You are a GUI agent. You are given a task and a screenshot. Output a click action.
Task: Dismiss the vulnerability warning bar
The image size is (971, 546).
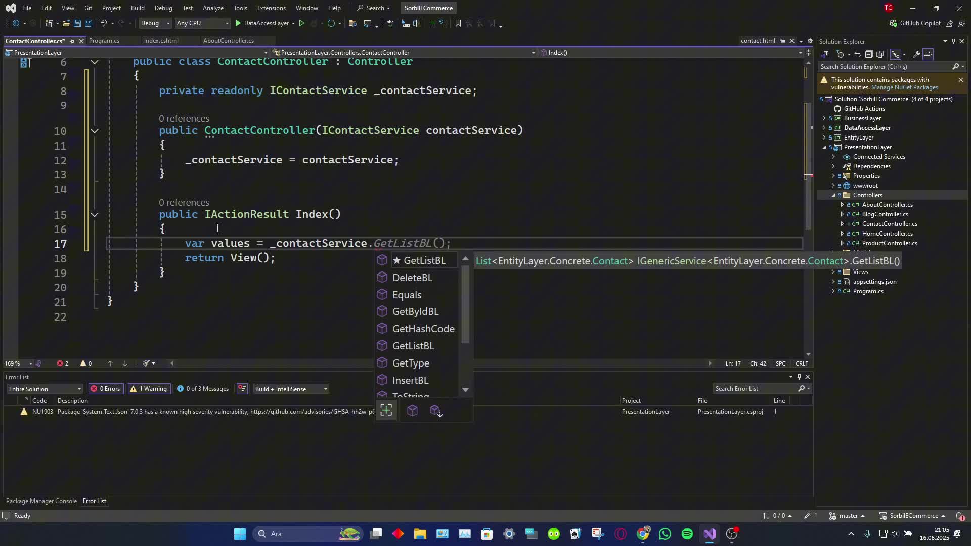pyautogui.click(x=961, y=80)
